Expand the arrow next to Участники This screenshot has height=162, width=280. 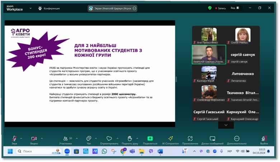(77, 138)
